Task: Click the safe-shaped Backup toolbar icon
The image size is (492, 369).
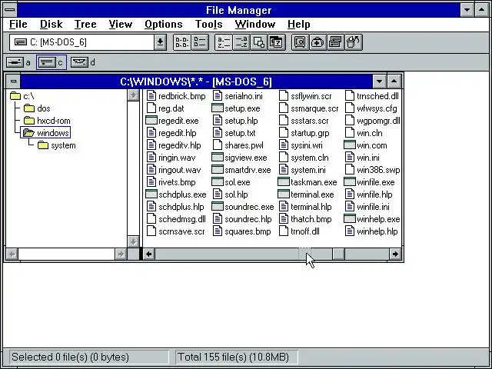Action: point(300,42)
